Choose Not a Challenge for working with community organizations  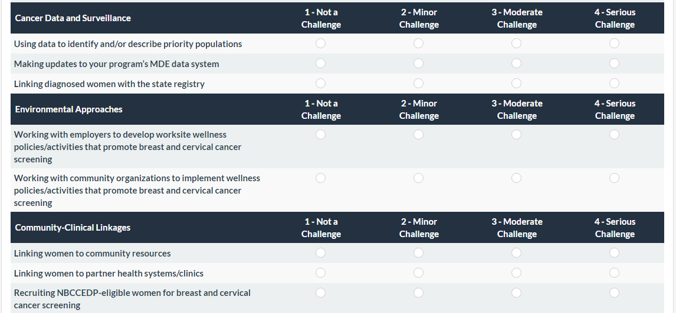tap(320, 178)
